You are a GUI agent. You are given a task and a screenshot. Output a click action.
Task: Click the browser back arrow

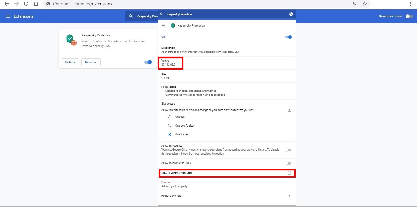pyautogui.click(x=6, y=4)
